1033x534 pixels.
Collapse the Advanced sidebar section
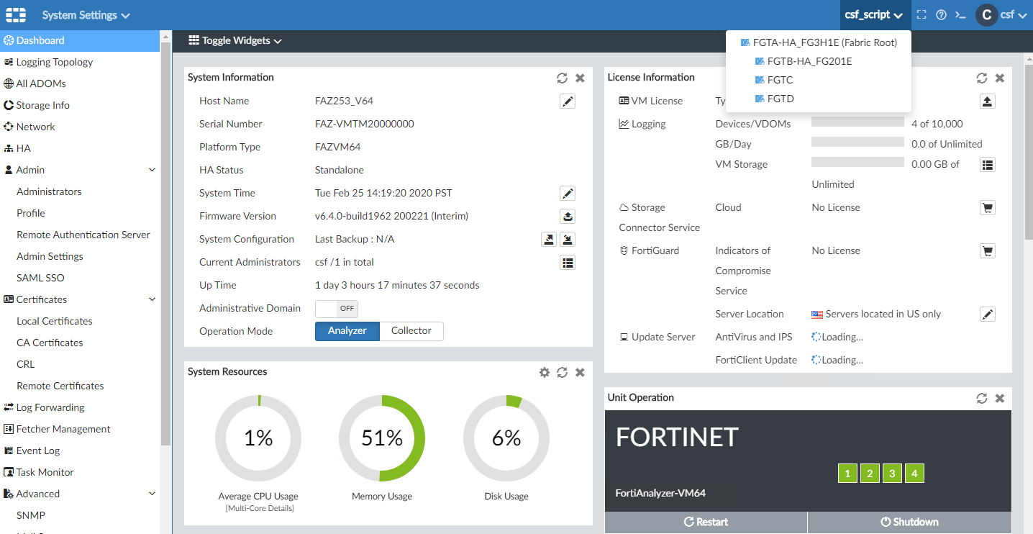(x=152, y=494)
